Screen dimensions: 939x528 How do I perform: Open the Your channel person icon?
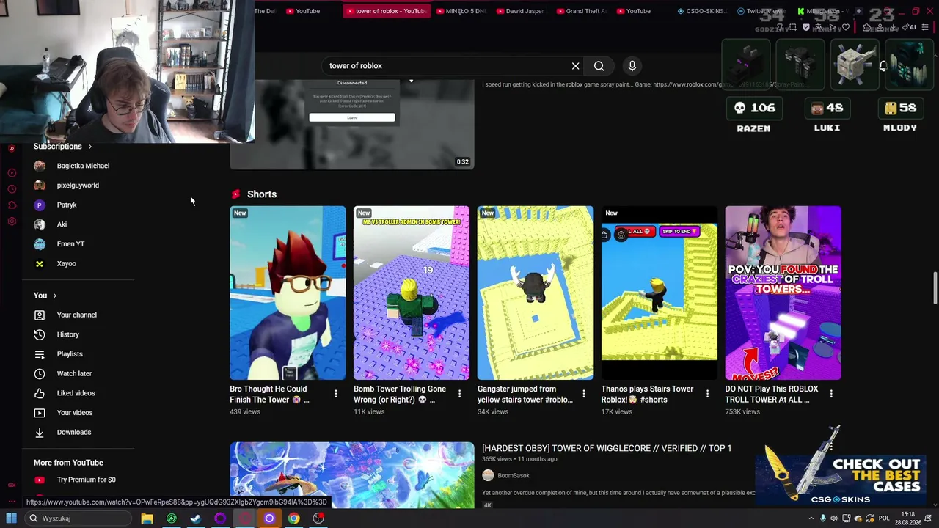pos(40,315)
